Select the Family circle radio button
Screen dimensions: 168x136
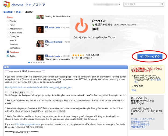click(8, 25)
